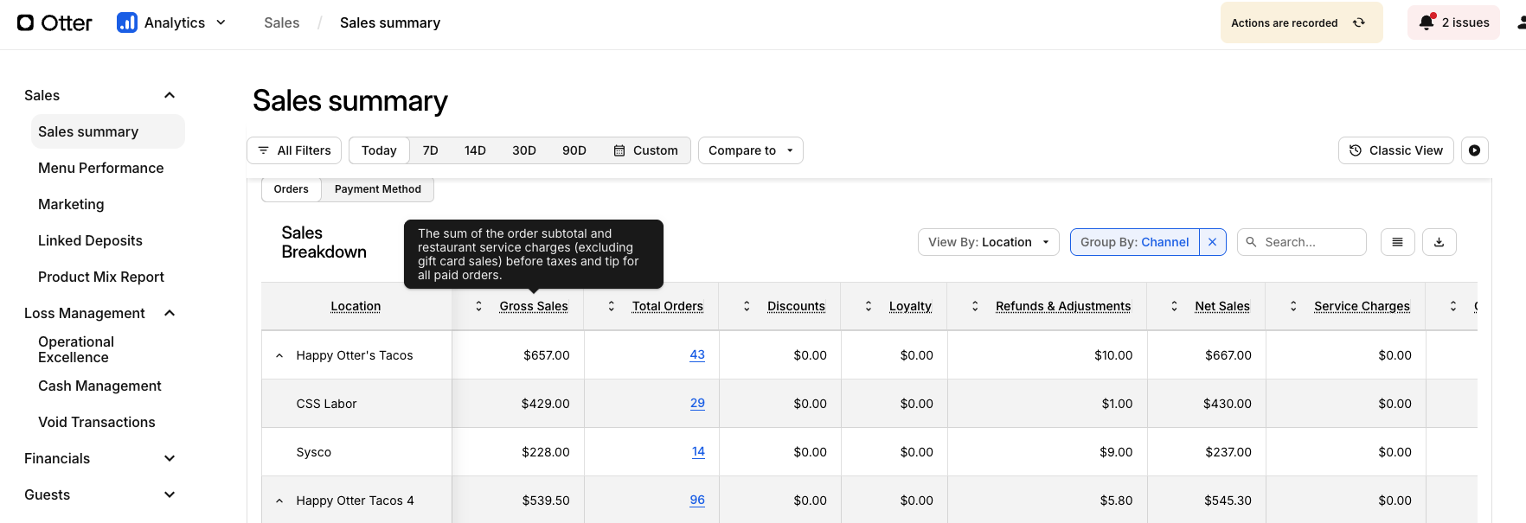
Task: Click the CSS Labor row label
Action: [x=326, y=404]
